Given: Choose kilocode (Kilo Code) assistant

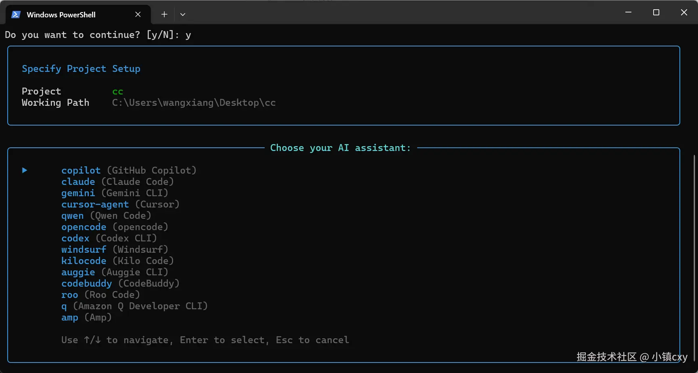Looking at the screenshot, I should coord(117,261).
